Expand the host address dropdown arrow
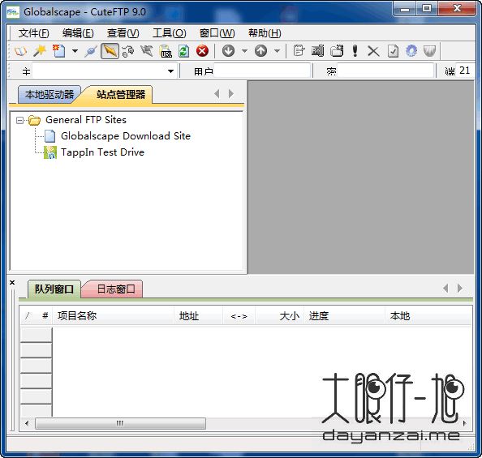The height and width of the screenshot is (458, 482). [x=171, y=71]
